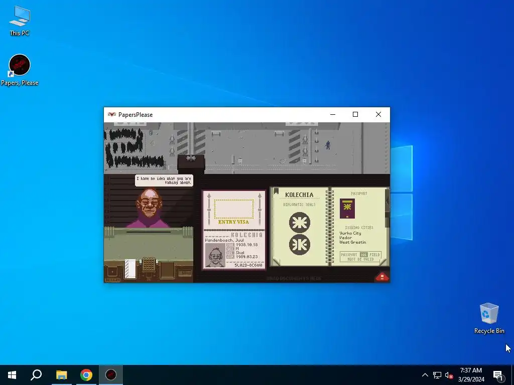Open the Windows Start menu
Screen dimensions: 514x385
pos(12,375)
